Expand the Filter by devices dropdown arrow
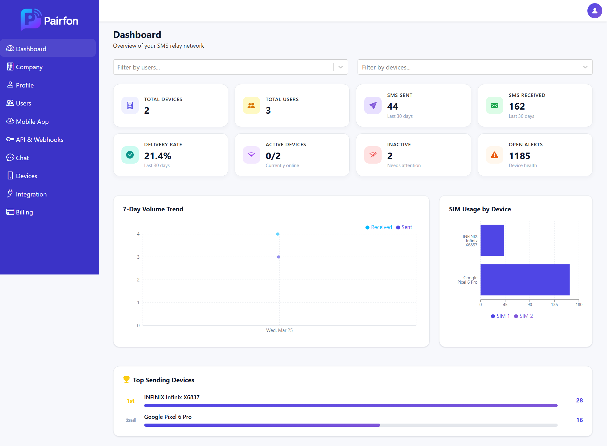Image resolution: width=607 pixels, height=446 pixels. (585, 67)
